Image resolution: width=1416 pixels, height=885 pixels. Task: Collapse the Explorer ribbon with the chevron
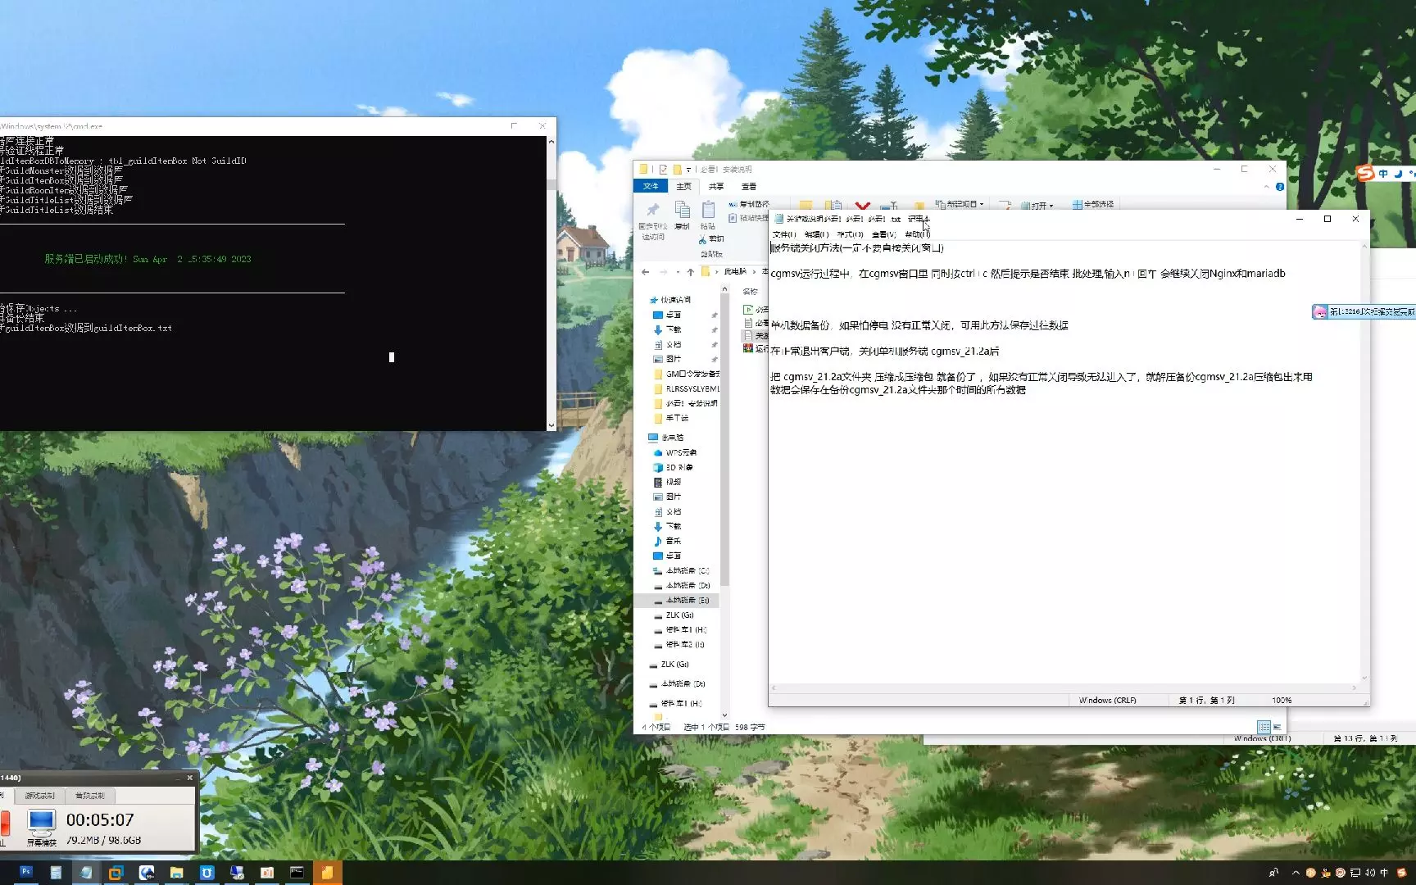coord(1267,187)
